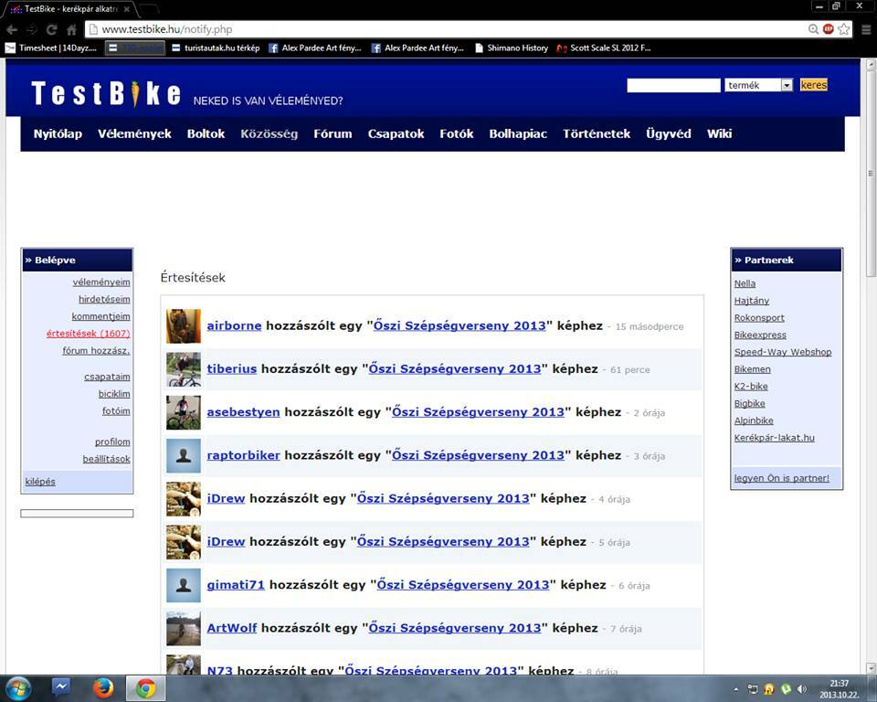This screenshot has height=702, width=877.
Task: Open airborne's avatar picture
Action: (x=184, y=326)
